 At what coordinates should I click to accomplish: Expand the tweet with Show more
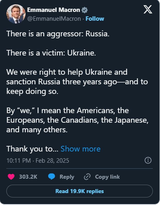coord(80,149)
